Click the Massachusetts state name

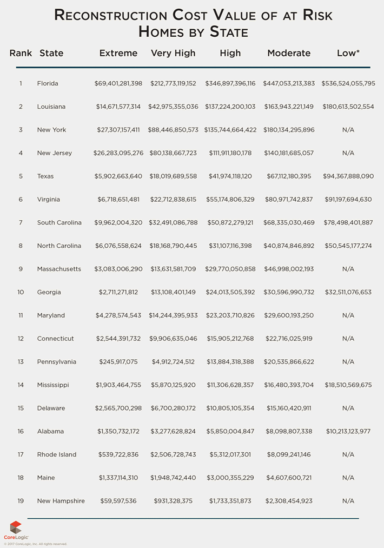[x=59, y=269]
